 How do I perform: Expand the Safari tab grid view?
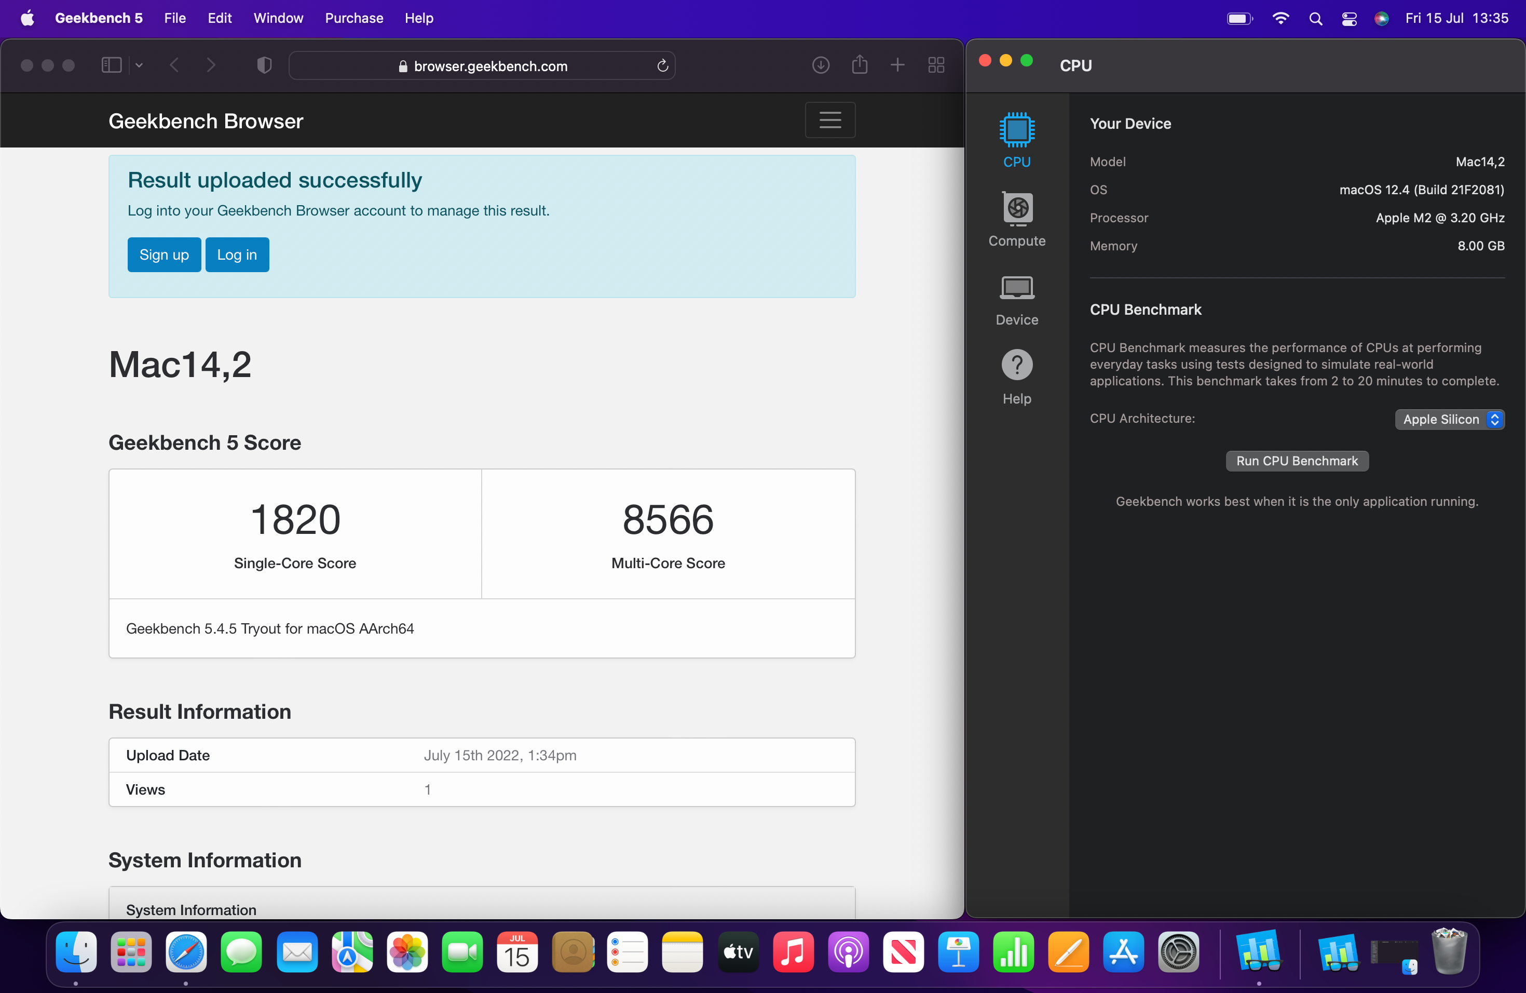pos(936,64)
